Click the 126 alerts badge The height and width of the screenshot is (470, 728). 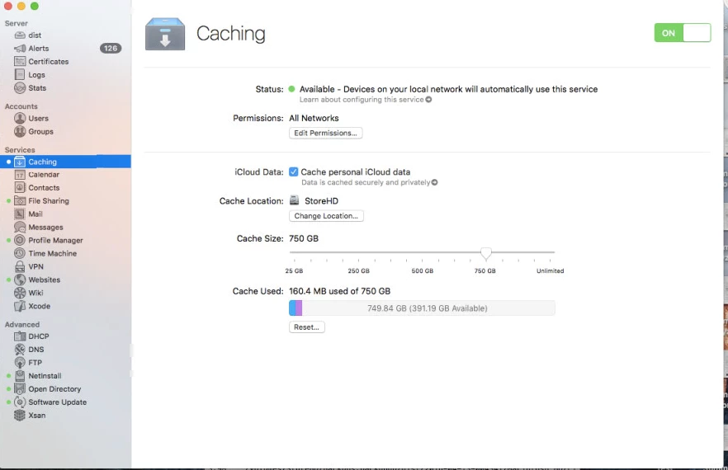pos(111,49)
